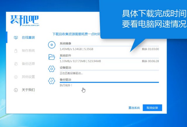This screenshot has width=187, height=127.
Task: Click the info icon beside 关于我们
Action: click(x=16, y=90)
